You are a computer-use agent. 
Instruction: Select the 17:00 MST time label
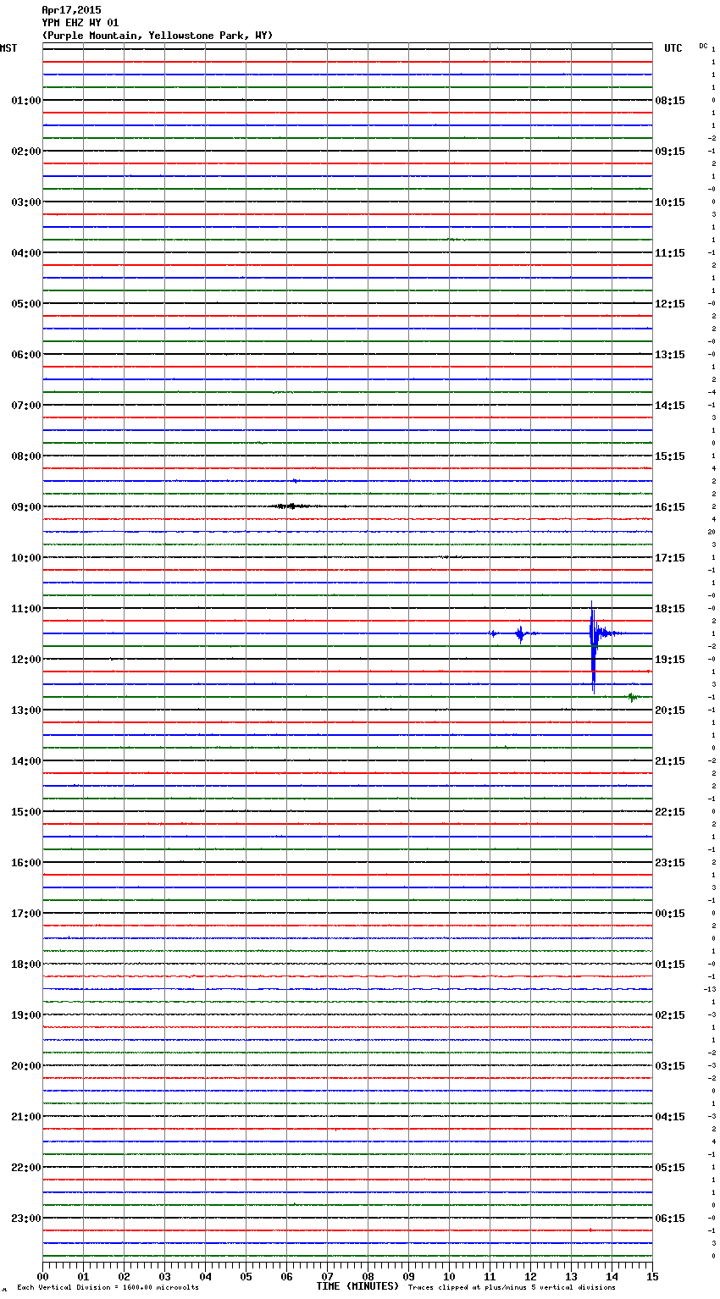pyautogui.click(x=26, y=914)
